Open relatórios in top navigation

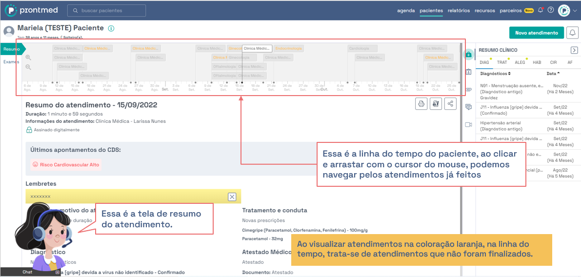click(x=459, y=11)
